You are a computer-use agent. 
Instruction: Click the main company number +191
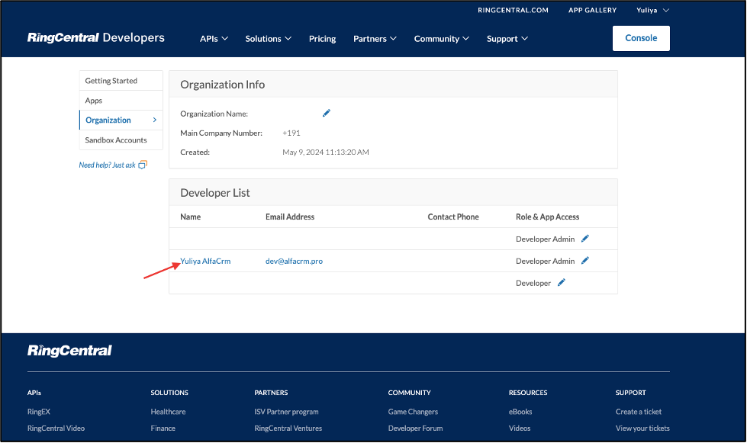291,133
